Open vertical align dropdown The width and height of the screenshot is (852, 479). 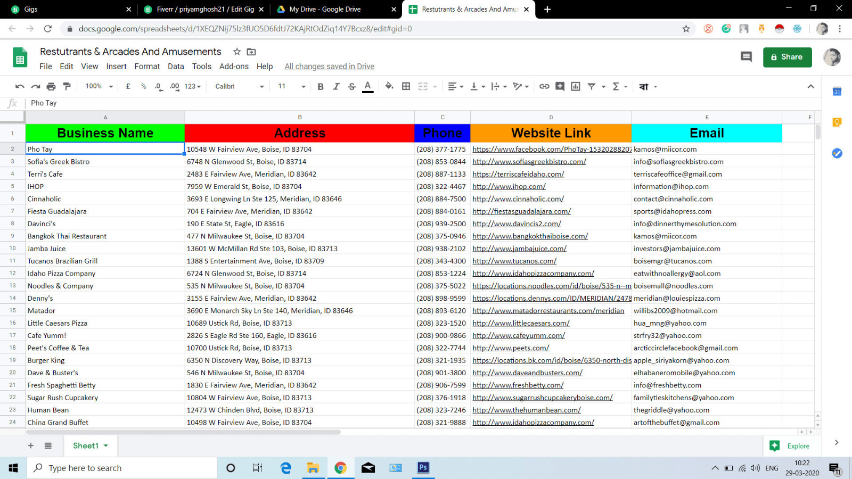478,86
